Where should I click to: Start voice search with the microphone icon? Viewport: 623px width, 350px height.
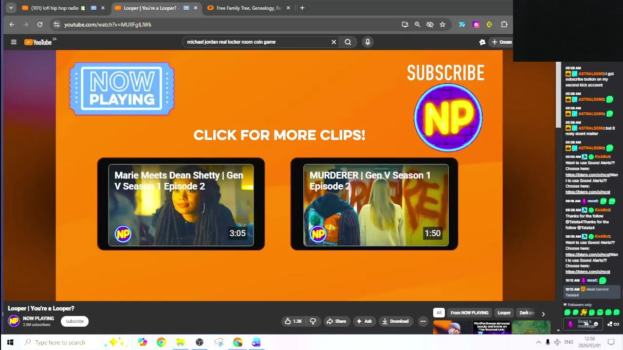pyautogui.click(x=367, y=42)
